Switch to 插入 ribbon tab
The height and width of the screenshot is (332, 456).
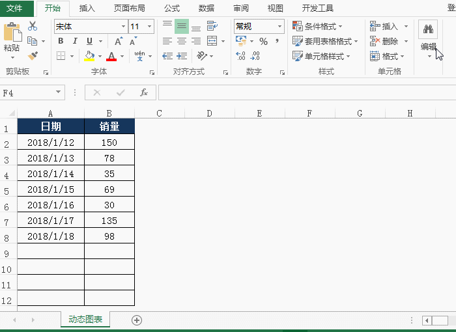[x=87, y=8]
